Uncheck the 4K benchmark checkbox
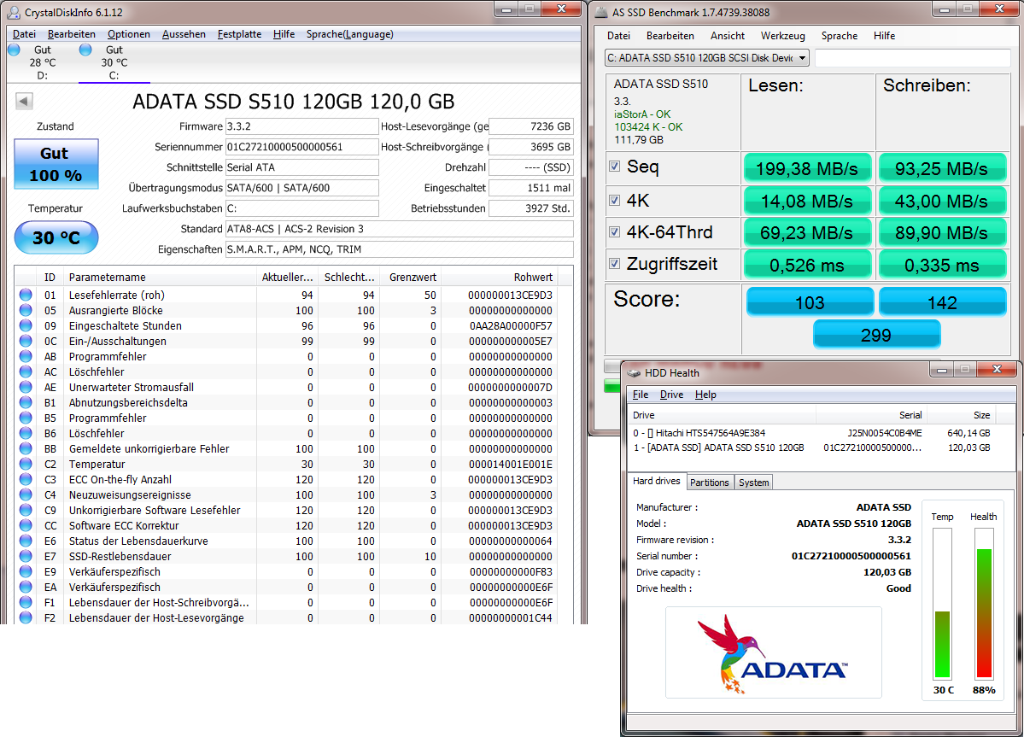Viewport: 1024px width, 737px height. coord(615,201)
